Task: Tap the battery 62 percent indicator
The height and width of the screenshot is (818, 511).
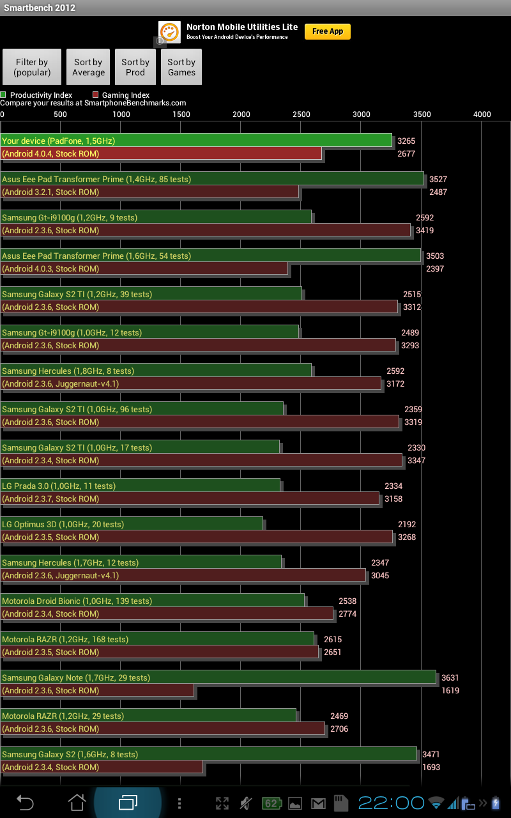Action: pyautogui.click(x=271, y=803)
